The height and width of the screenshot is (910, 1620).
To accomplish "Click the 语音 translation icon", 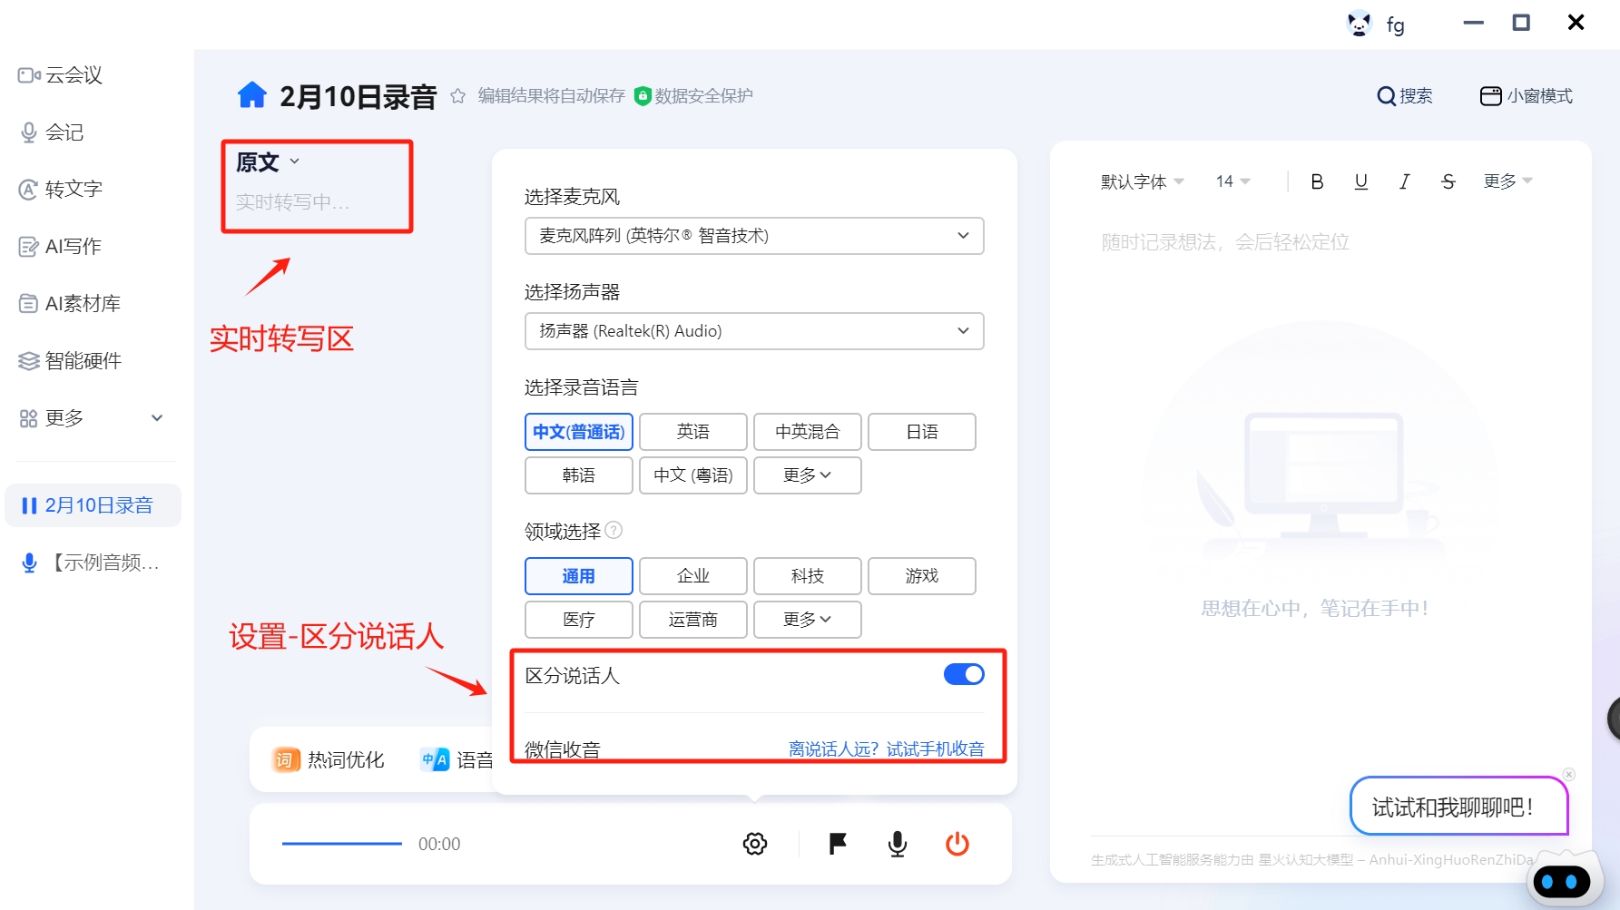I will [x=435, y=759].
